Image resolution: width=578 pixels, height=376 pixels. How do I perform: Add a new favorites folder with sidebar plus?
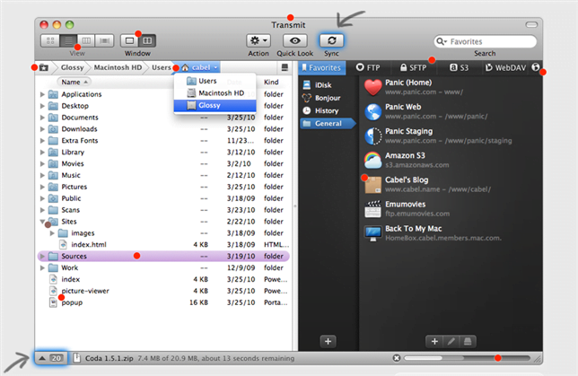point(328,342)
